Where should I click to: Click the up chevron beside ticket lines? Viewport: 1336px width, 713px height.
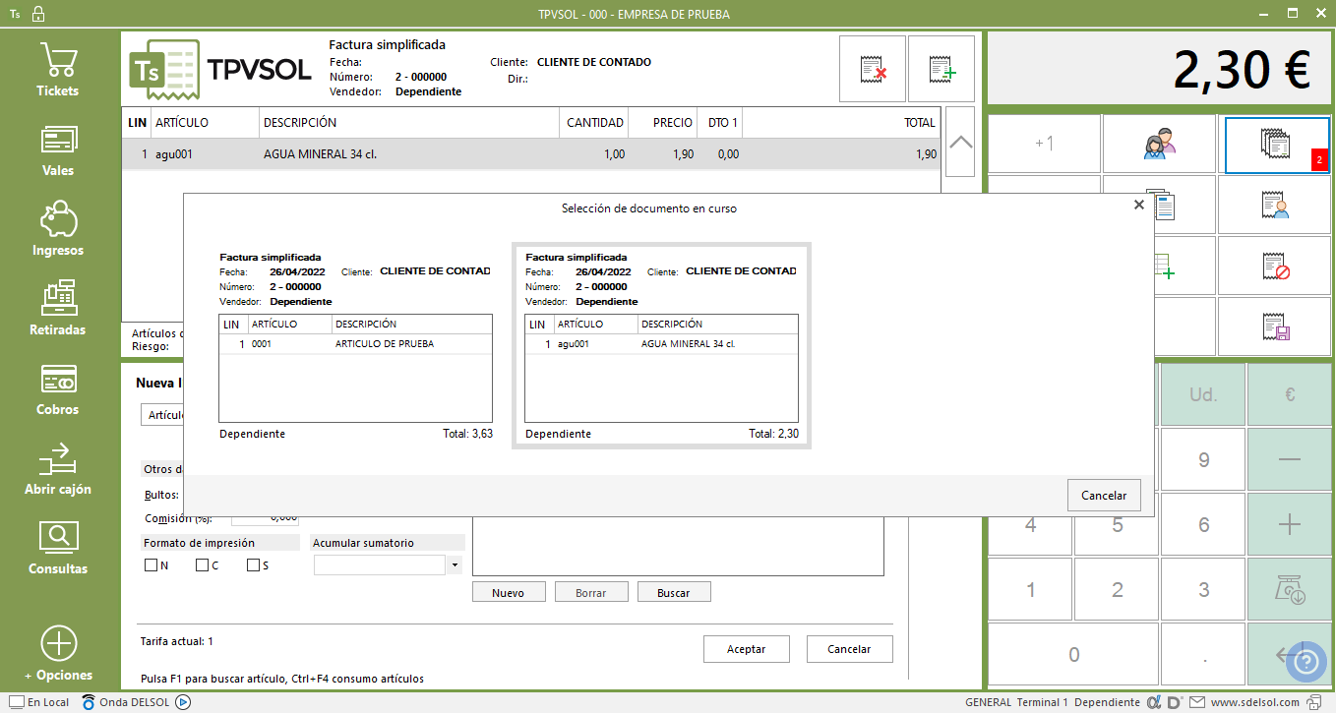pyautogui.click(x=960, y=143)
